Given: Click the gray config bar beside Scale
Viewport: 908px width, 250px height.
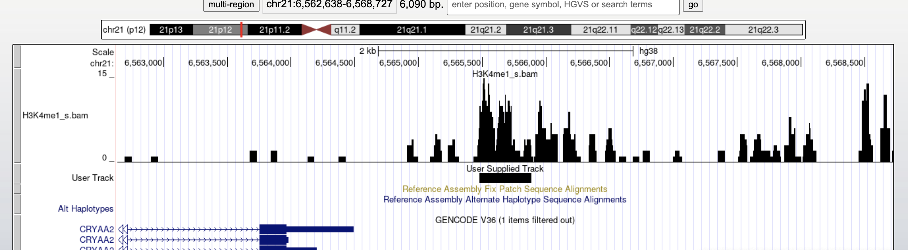Looking at the screenshot, I should (17, 57).
